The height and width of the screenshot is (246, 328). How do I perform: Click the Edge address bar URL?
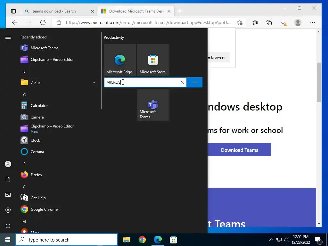tap(148, 22)
